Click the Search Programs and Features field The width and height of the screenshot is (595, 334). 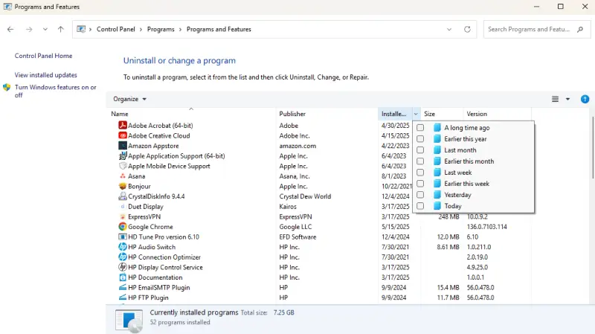point(536,29)
